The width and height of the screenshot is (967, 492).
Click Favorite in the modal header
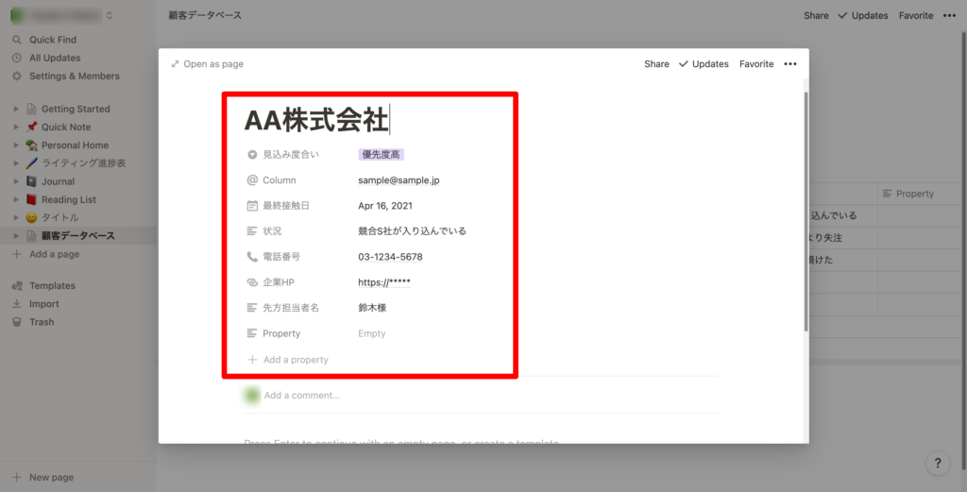pos(756,64)
